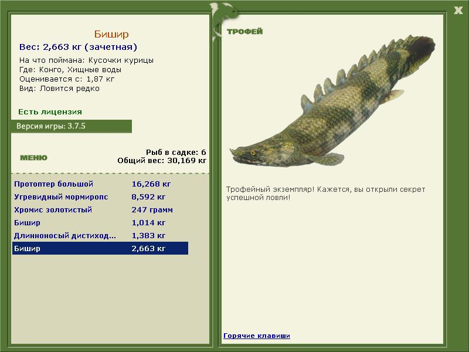Click the orange Бишир fish title
Viewport: 469px width, 352px height.
coord(111,34)
